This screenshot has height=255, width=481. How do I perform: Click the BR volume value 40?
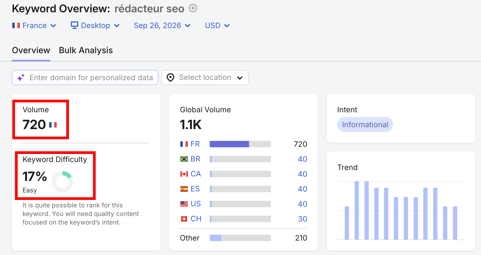tap(302, 159)
